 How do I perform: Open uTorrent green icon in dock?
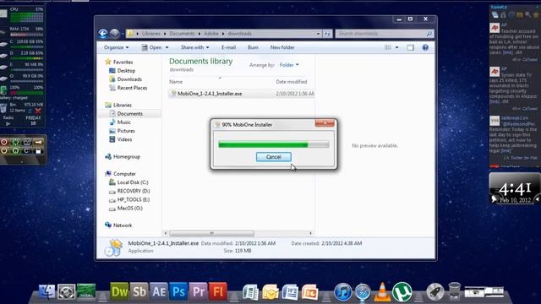tap(402, 291)
